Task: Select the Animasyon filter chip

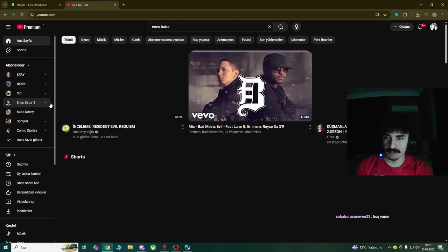Action: (225, 40)
